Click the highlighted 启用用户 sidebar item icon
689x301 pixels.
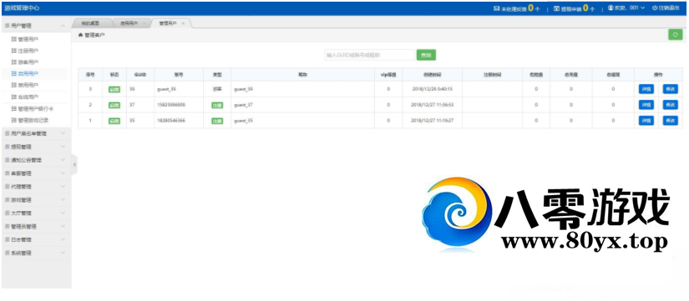click(14, 73)
